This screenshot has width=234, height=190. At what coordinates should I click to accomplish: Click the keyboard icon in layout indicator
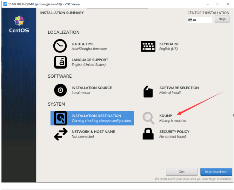[190, 20]
